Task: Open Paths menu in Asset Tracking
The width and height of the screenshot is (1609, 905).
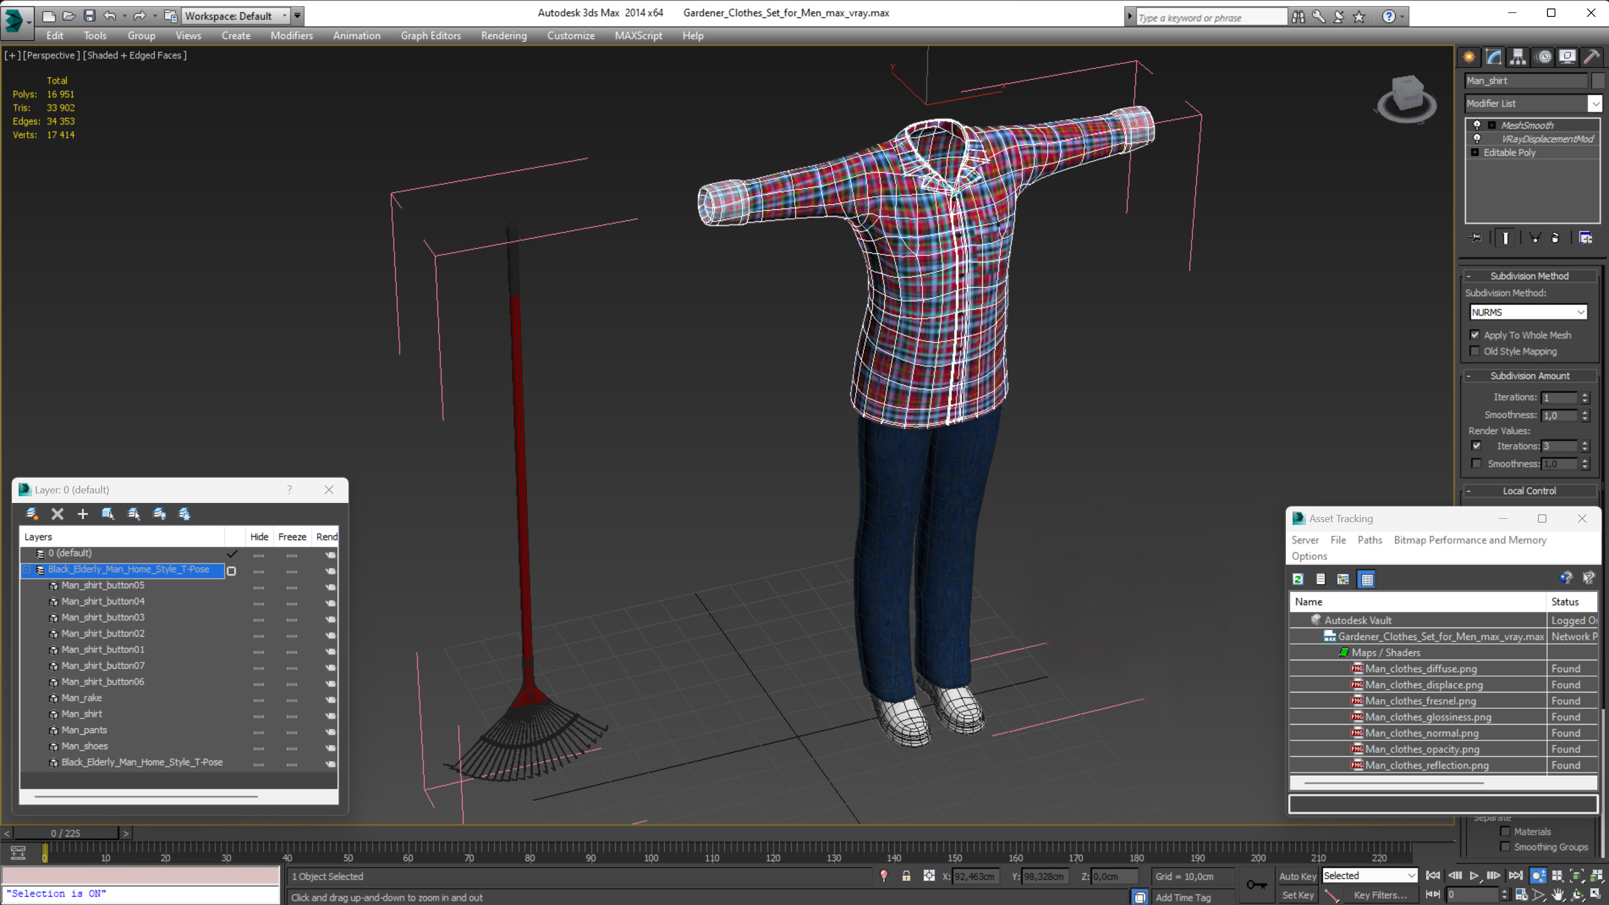Action: pyautogui.click(x=1369, y=540)
